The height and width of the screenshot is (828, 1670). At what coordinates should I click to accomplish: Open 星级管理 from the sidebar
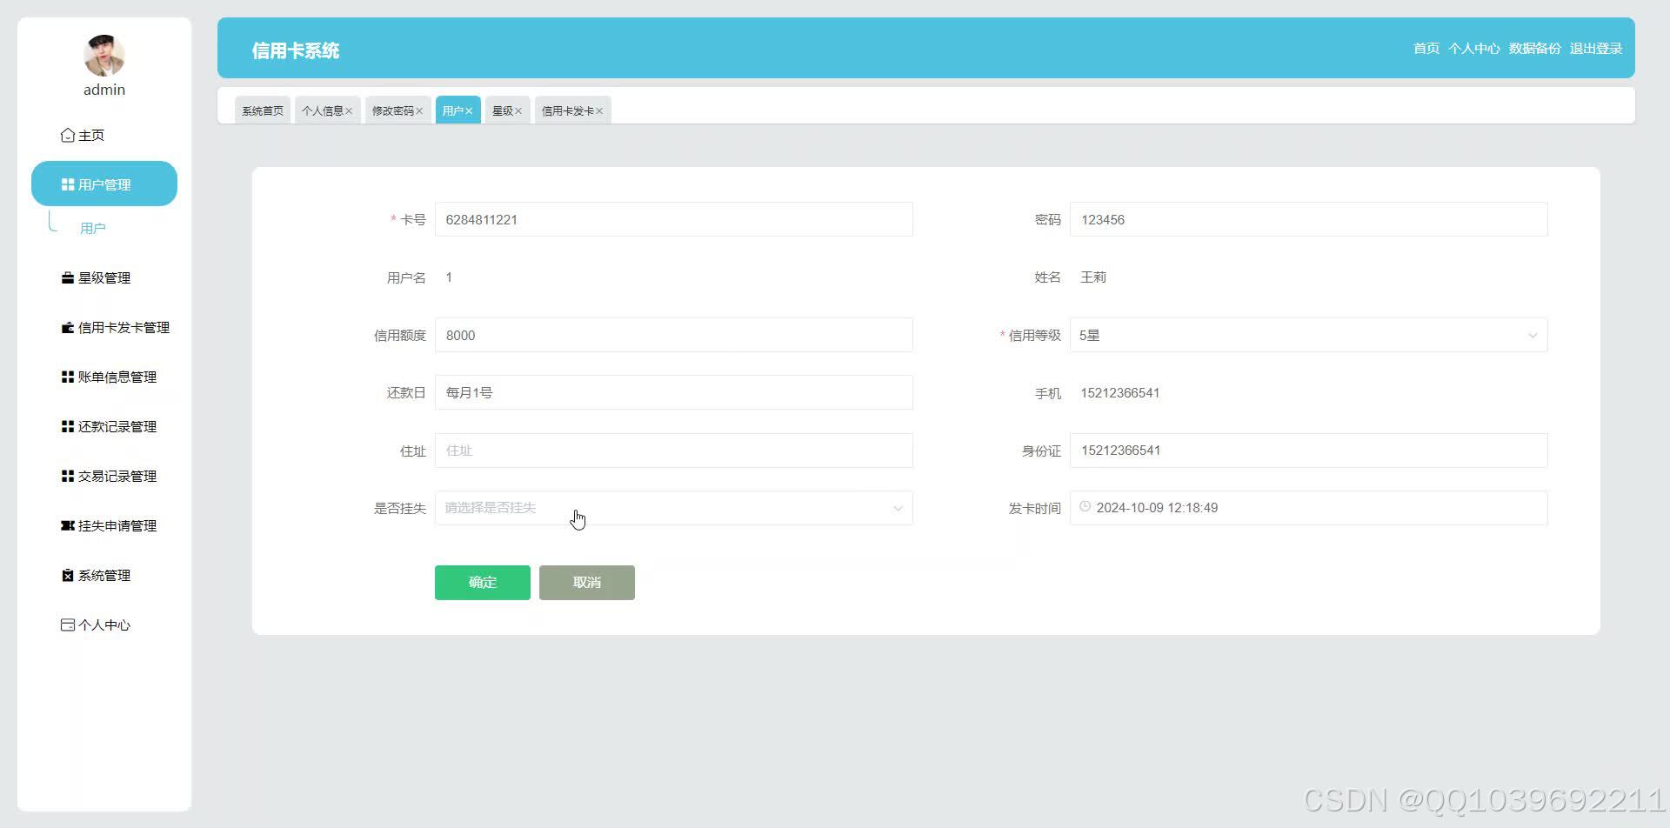pos(104,277)
